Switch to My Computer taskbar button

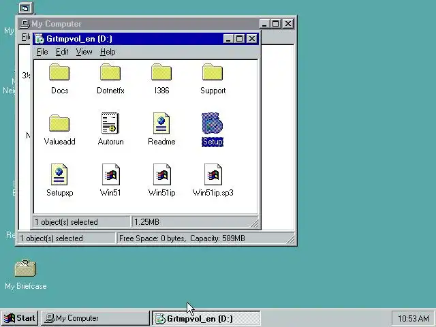95,318
